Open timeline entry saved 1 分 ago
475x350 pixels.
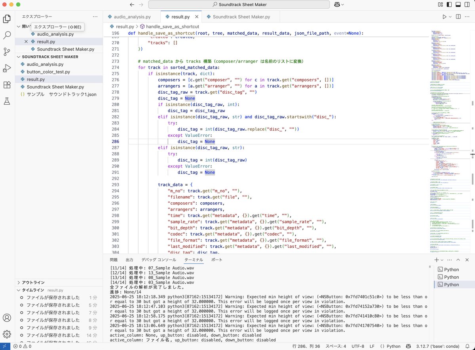click(x=59, y=297)
